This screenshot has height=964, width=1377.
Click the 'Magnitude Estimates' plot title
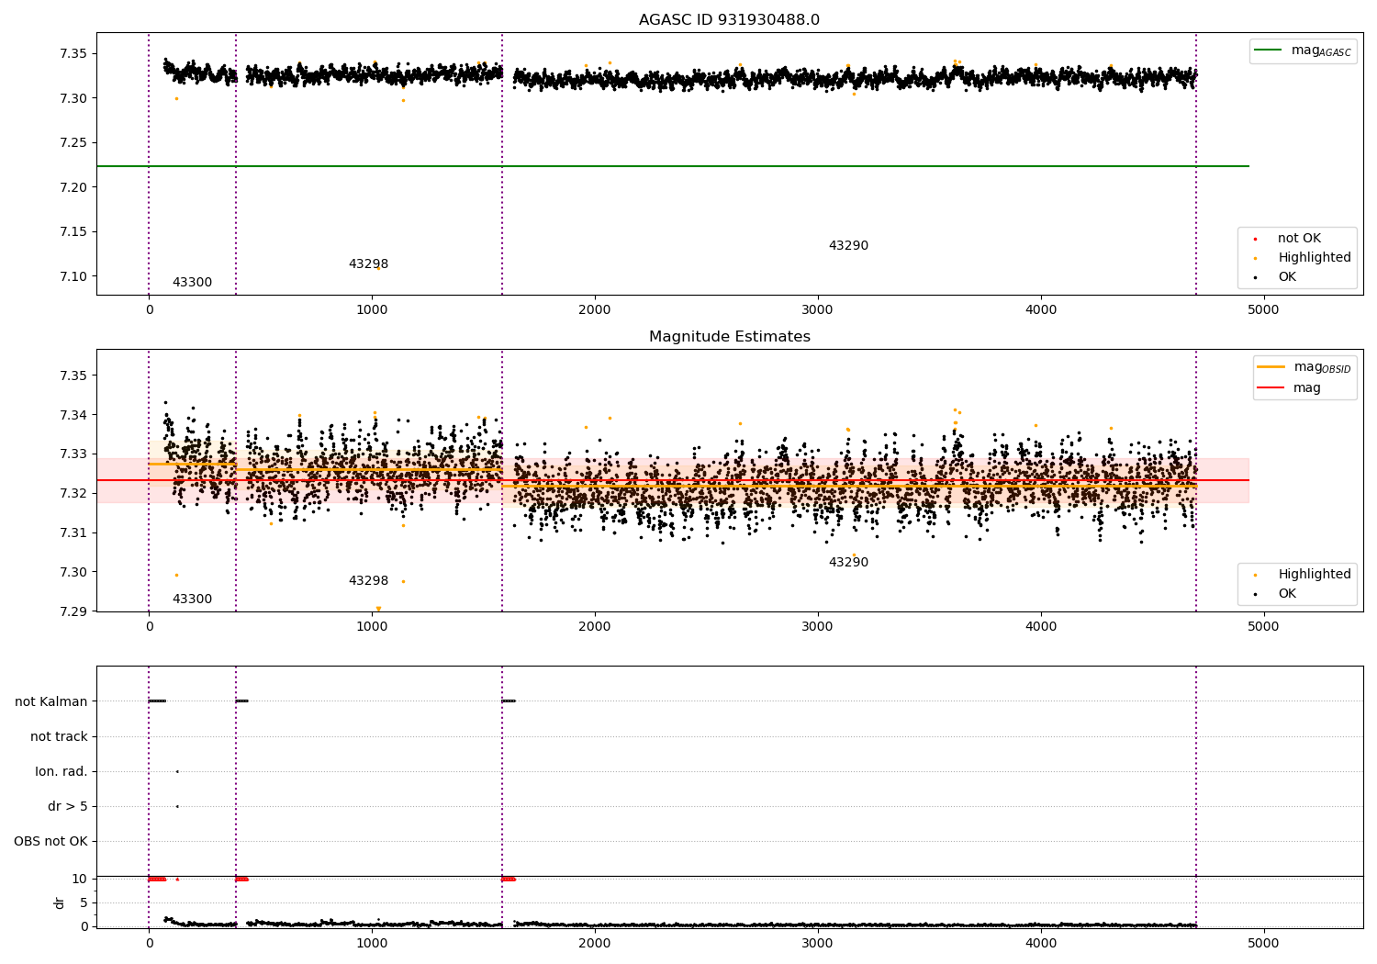729,337
